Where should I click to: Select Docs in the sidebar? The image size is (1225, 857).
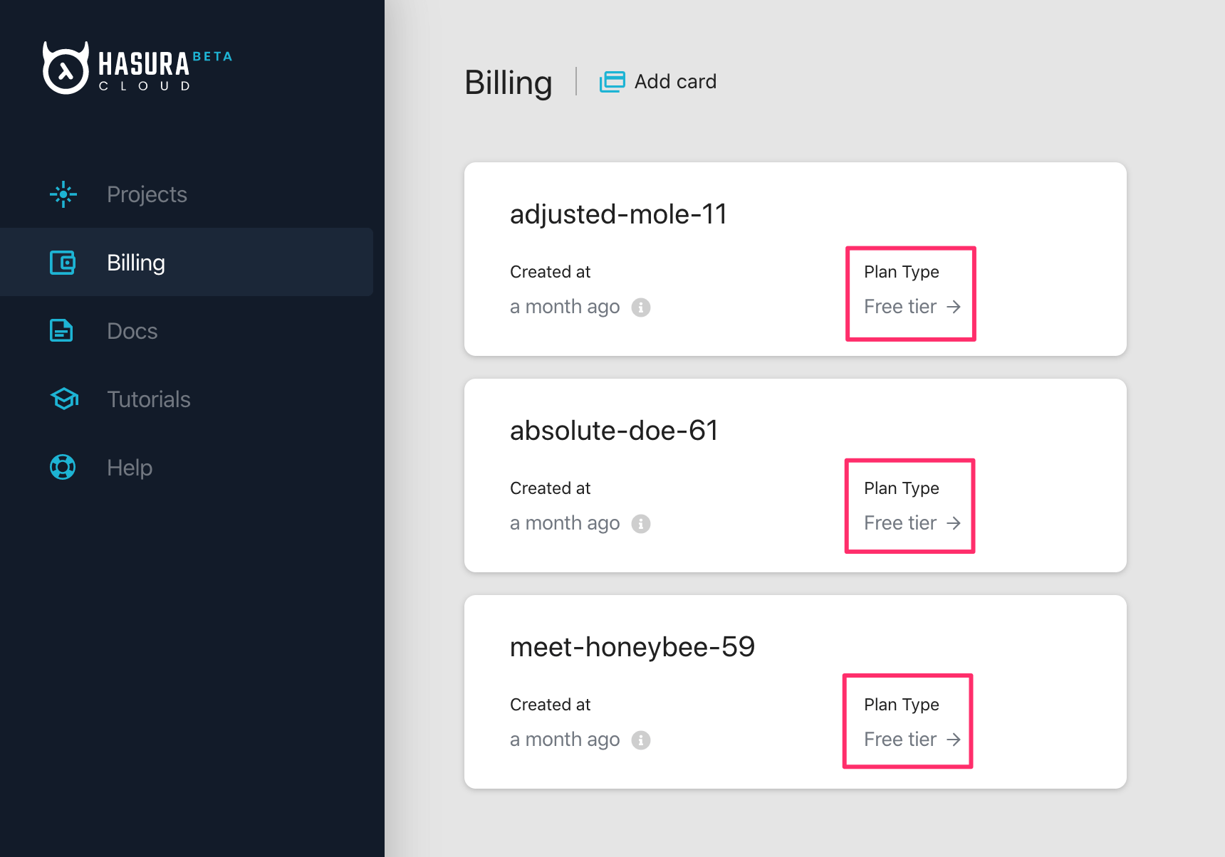132,331
